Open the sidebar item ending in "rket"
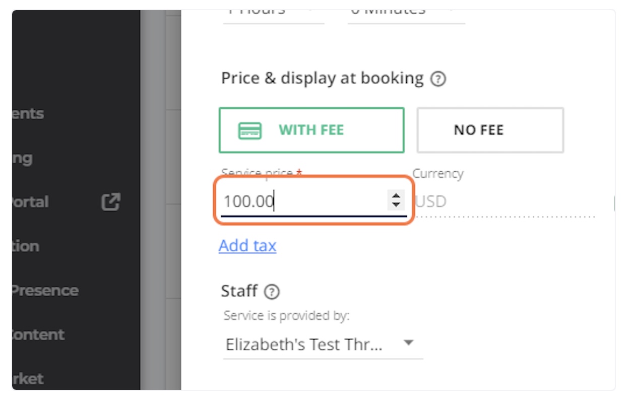The image size is (625, 399). (28, 379)
